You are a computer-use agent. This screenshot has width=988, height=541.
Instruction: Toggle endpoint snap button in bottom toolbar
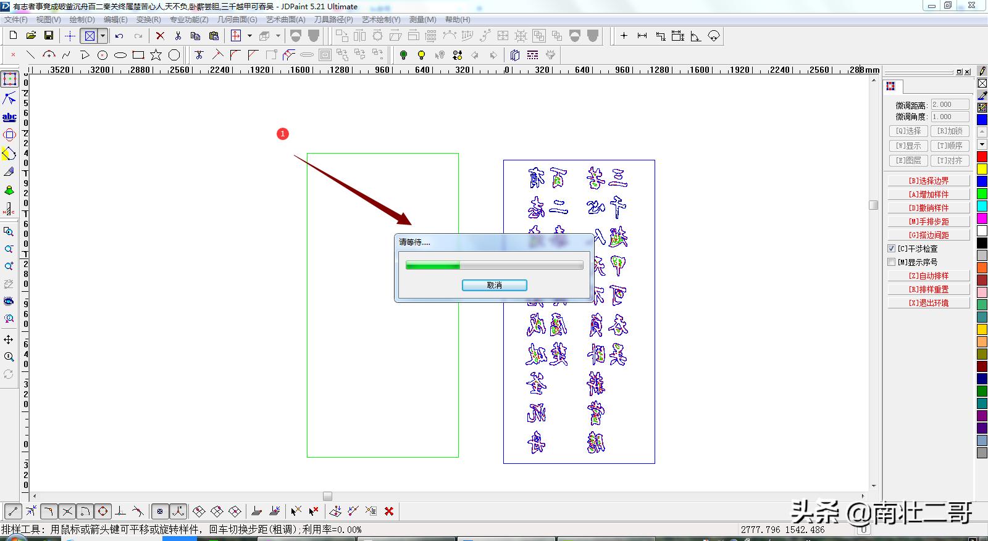pos(13,511)
